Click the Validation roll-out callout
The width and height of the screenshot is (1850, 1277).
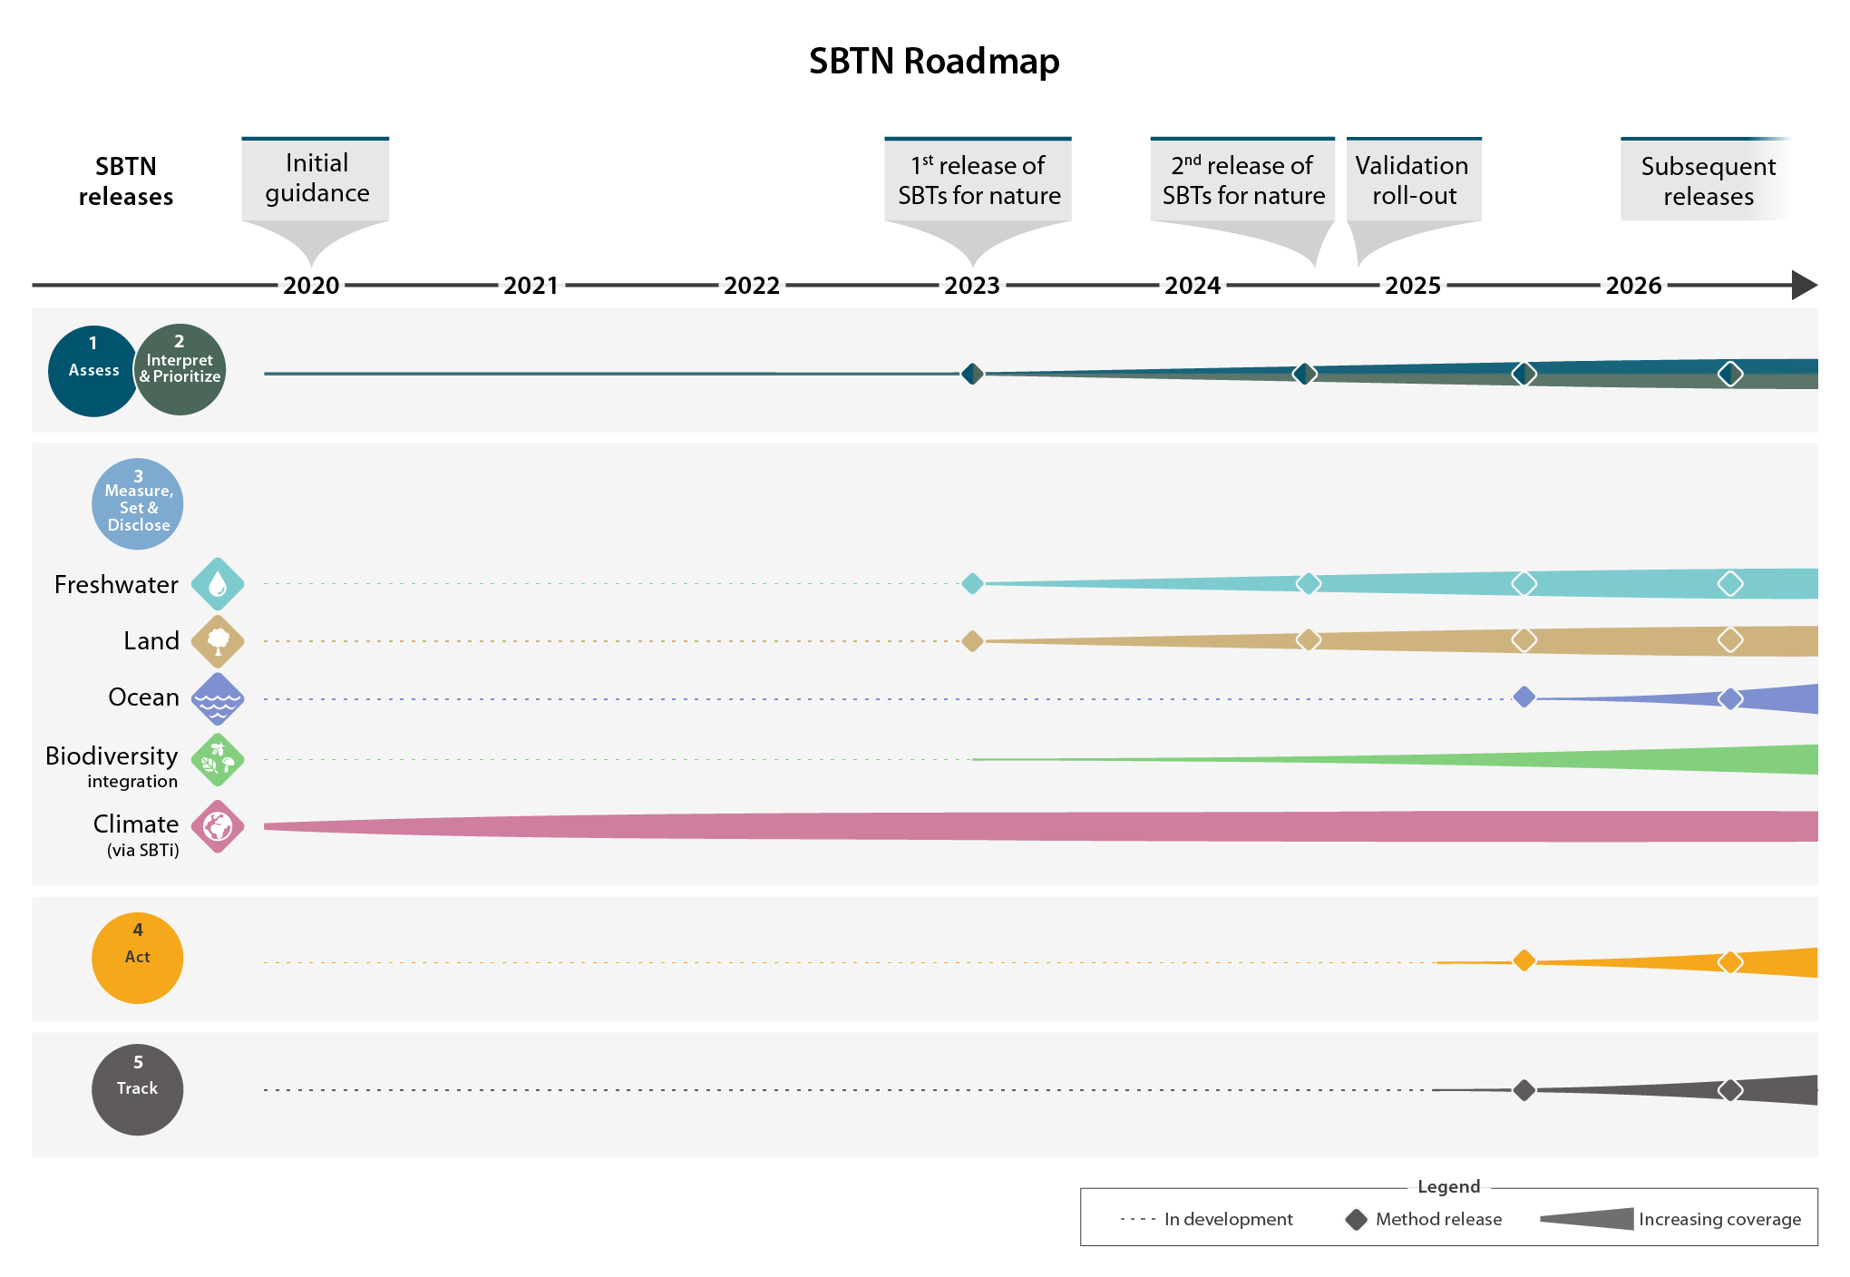click(1413, 180)
